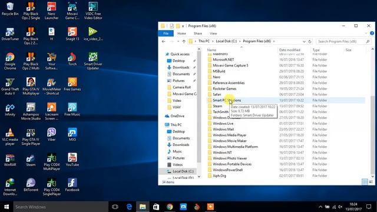
Task: Switch to the View ribbon tab
Action: 213,34
